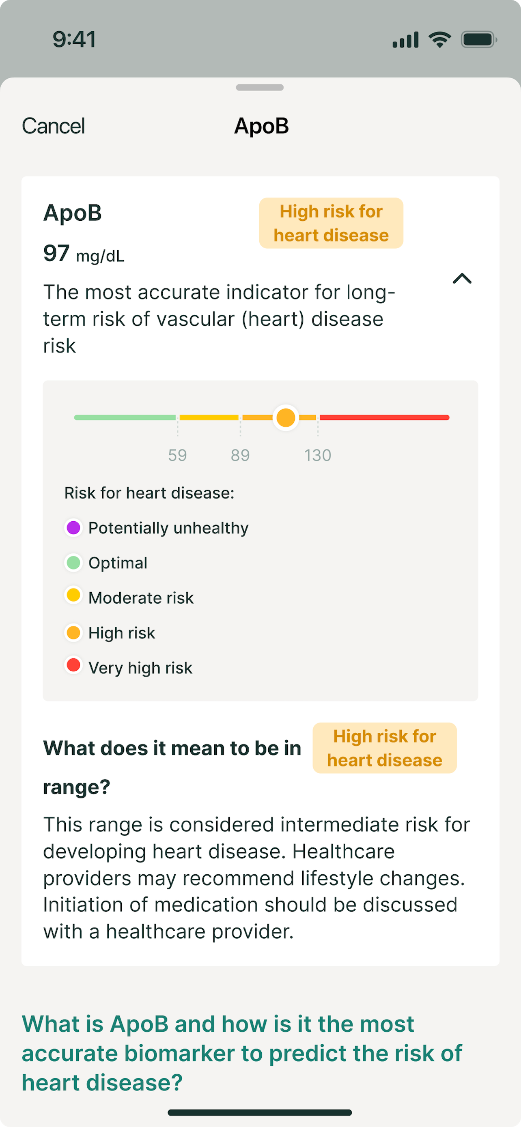Tap the 59 threshold label
521x1127 pixels.
(178, 455)
